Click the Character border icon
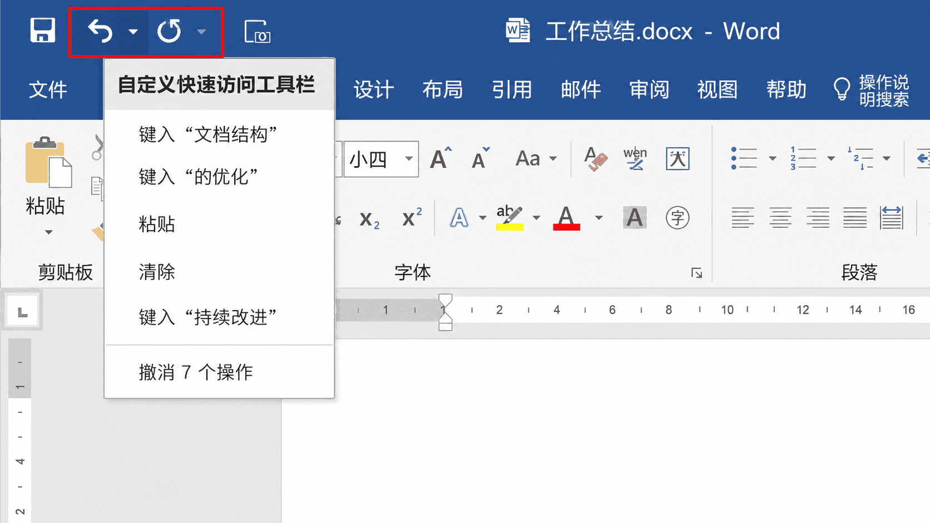 [677, 159]
